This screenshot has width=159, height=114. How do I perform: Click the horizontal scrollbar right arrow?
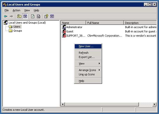(154, 104)
